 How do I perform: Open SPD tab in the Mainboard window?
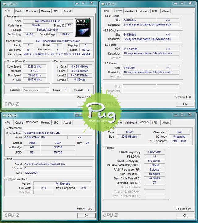click(x=56, y=123)
